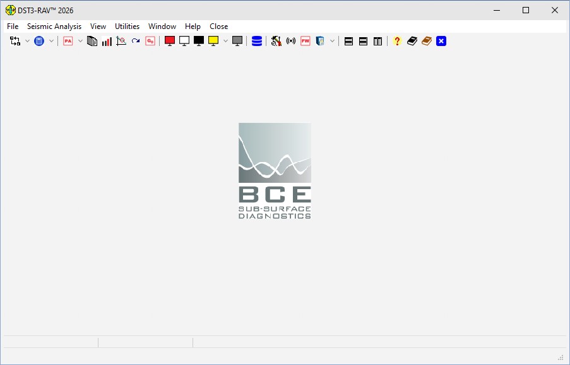Click the bar chart icon

[x=107, y=41]
